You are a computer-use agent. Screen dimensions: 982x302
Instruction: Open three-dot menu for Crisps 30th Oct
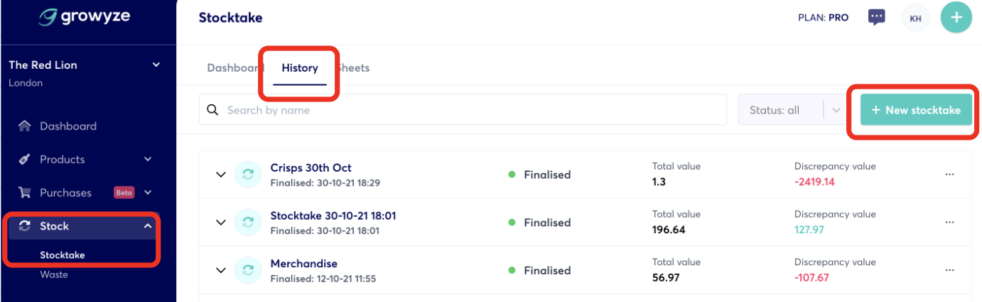coord(949,174)
